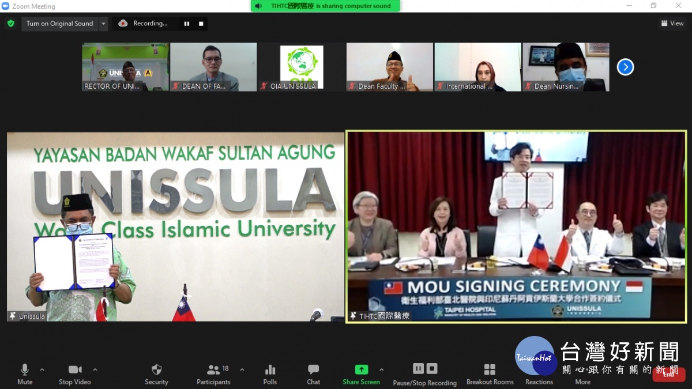Open the dropdown arrow beside Original Sound
This screenshot has height=389, width=692.
(x=103, y=24)
